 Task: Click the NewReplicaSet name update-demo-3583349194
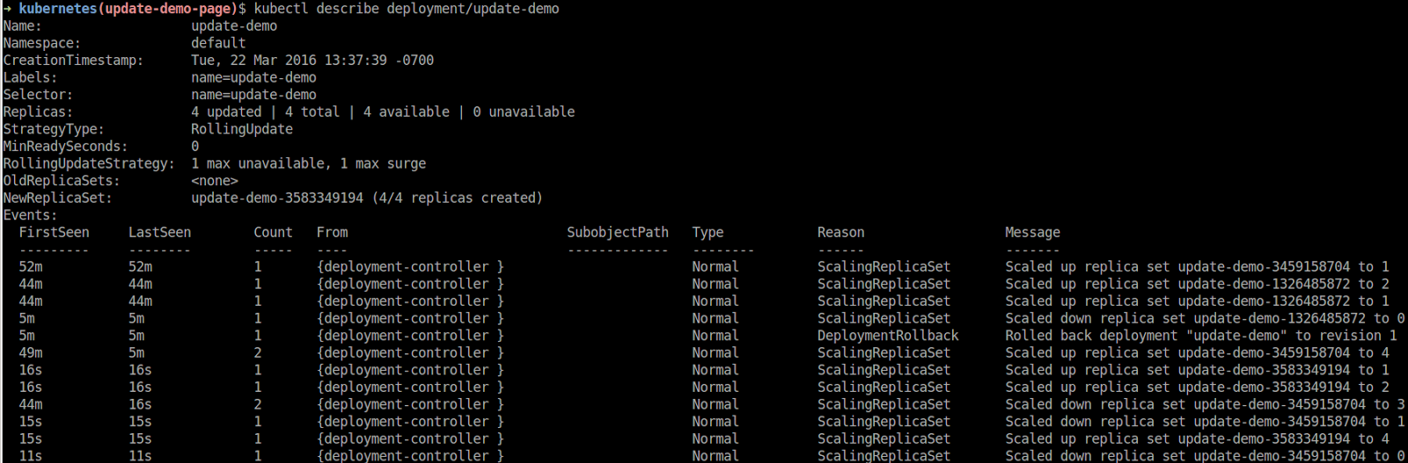pyautogui.click(x=277, y=199)
